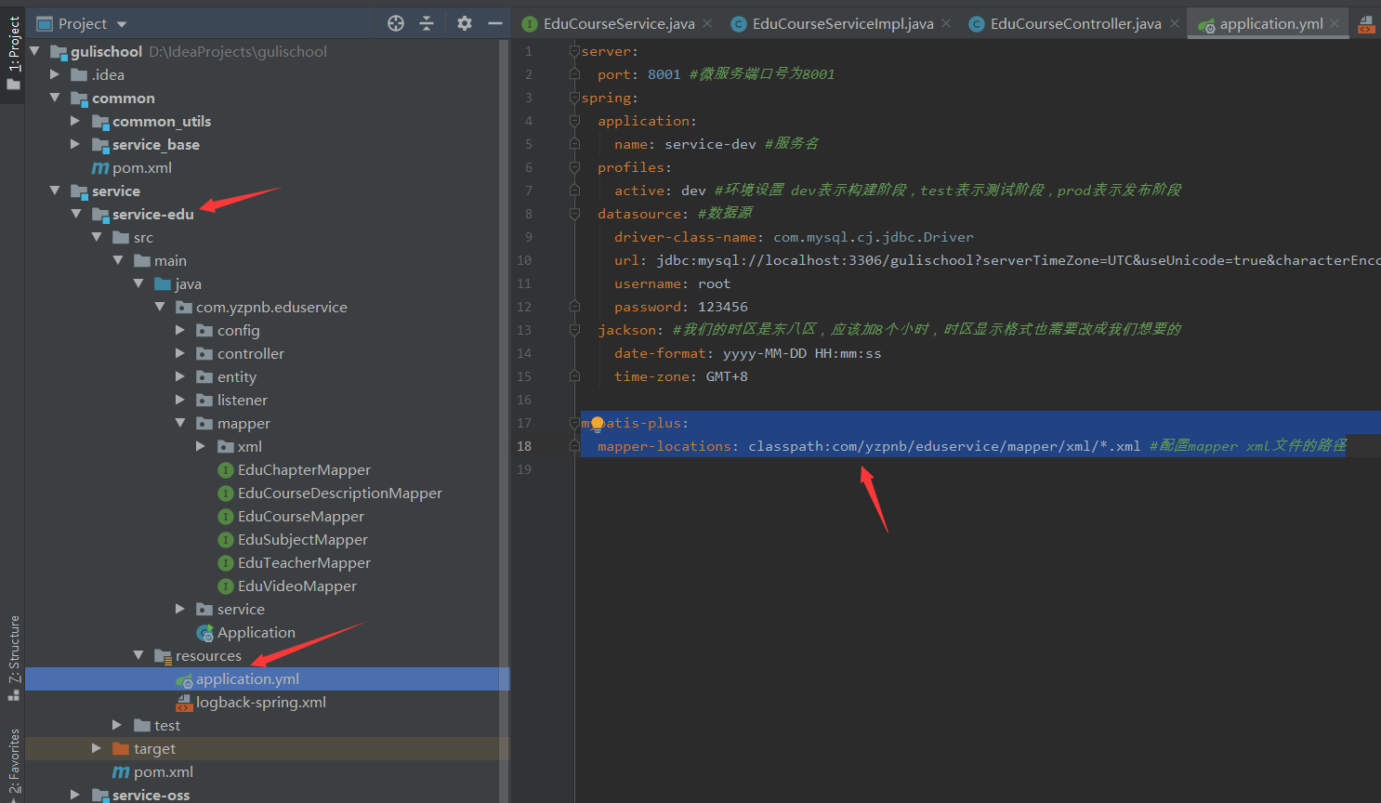Open EduSubjectMapper interface
Screen dimensions: 1381x803
tap(293, 539)
